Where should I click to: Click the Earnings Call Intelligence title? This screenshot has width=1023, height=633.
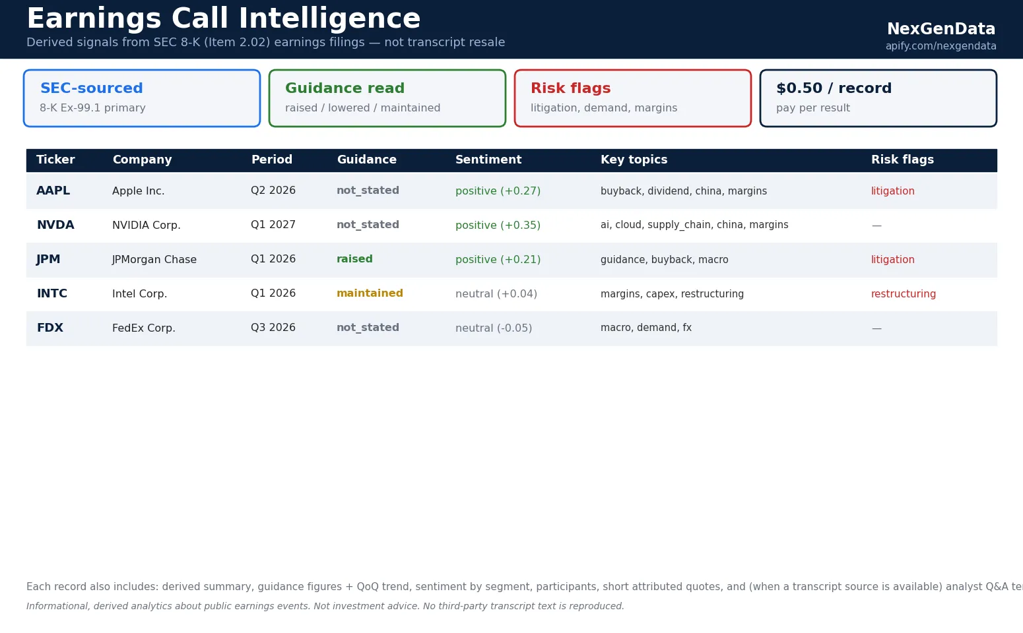pyautogui.click(x=224, y=18)
